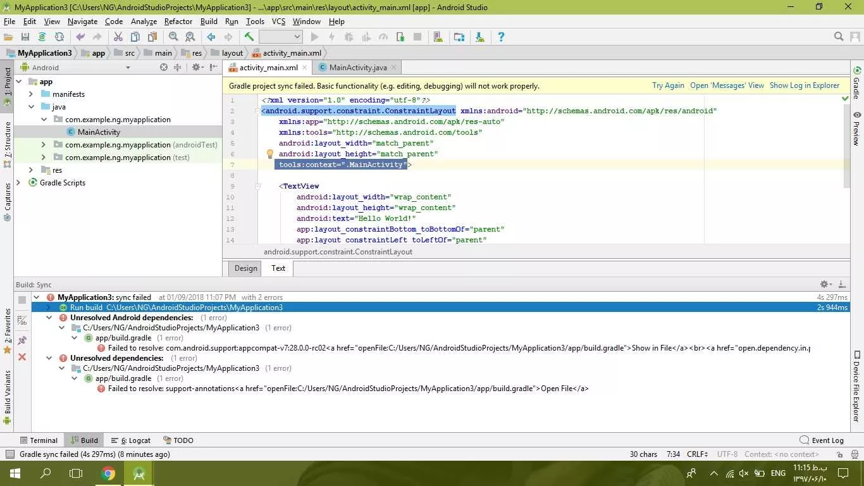
Task: Click the Save All floppy disk icon
Action: (x=25, y=37)
